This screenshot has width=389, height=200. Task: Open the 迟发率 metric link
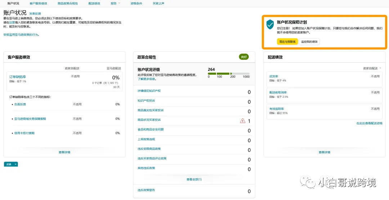click(274, 76)
